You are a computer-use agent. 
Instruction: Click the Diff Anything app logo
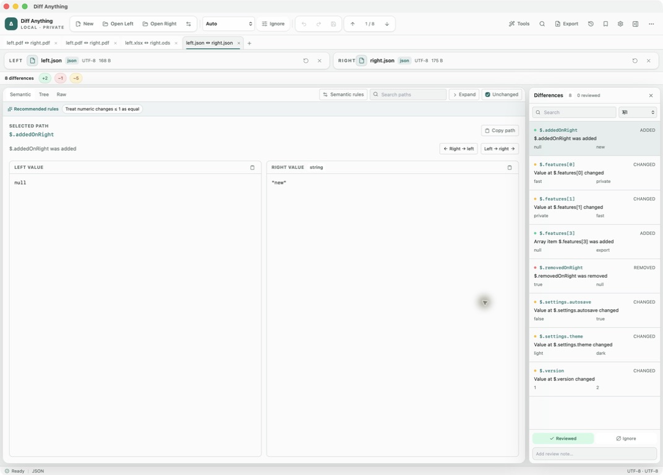pyautogui.click(x=11, y=24)
